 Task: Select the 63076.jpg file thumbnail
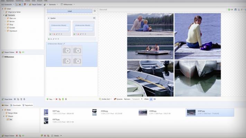(46, 121)
